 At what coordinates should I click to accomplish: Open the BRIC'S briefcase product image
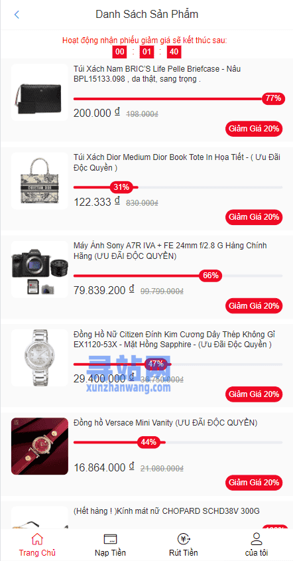(x=40, y=92)
